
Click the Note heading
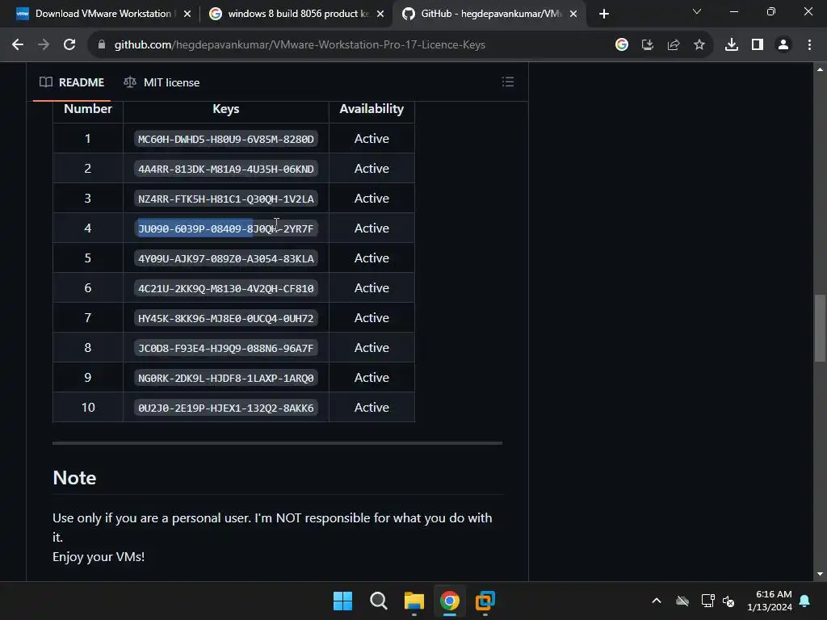coord(74,478)
